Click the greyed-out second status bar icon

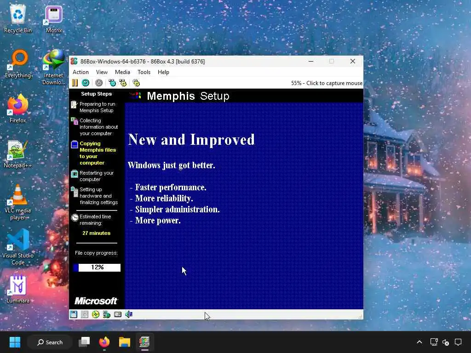(x=85, y=314)
